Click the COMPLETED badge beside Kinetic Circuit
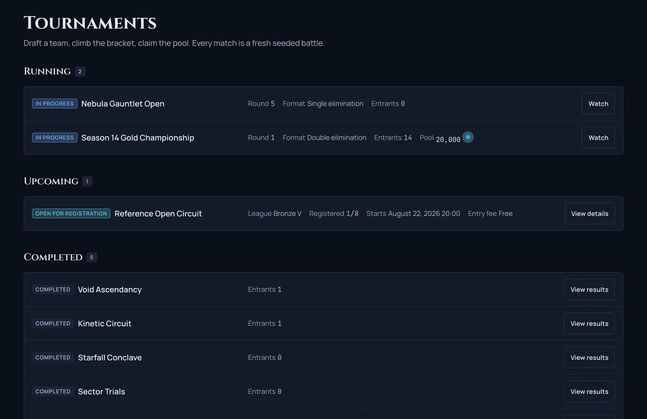The width and height of the screenshot is (647, 419). tap(53, 323)
